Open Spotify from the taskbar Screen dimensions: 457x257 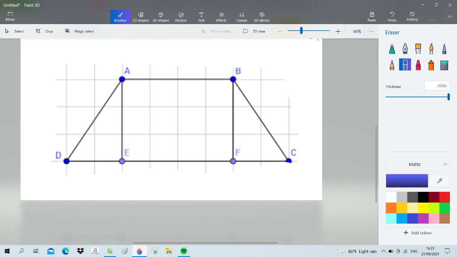[x=183, y=251]
